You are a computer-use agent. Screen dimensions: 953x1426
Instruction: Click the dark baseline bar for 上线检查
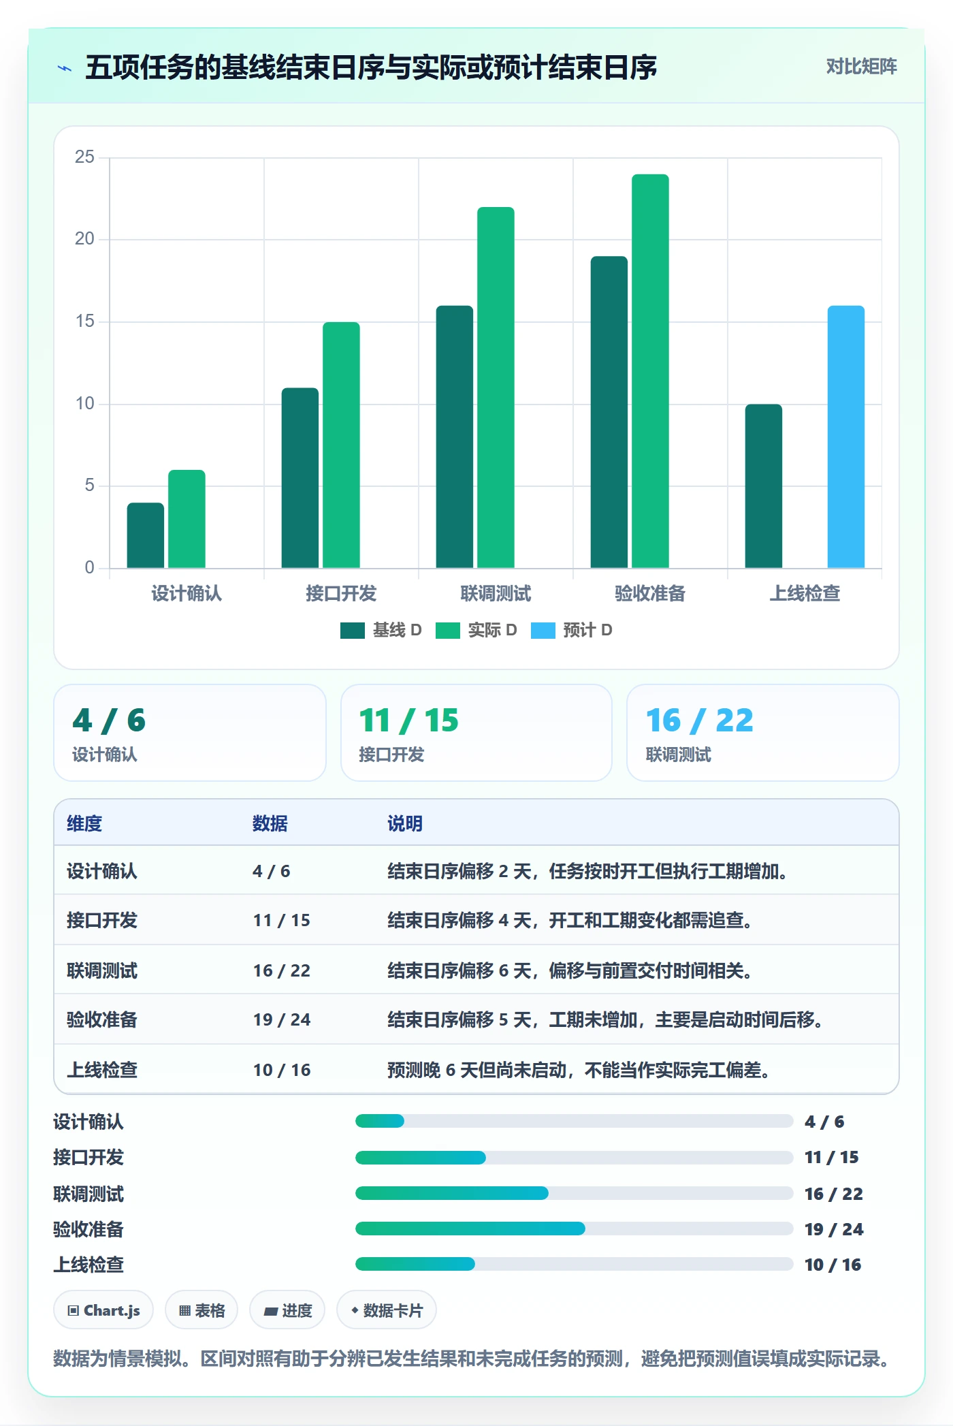click(764, 486)
